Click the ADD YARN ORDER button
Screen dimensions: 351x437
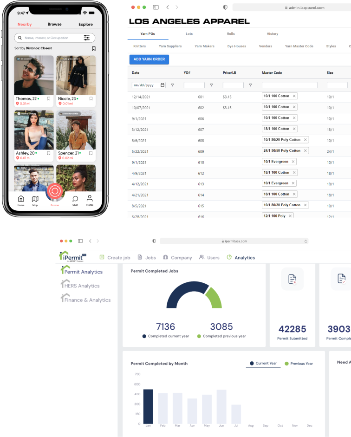tap(149, 59)
